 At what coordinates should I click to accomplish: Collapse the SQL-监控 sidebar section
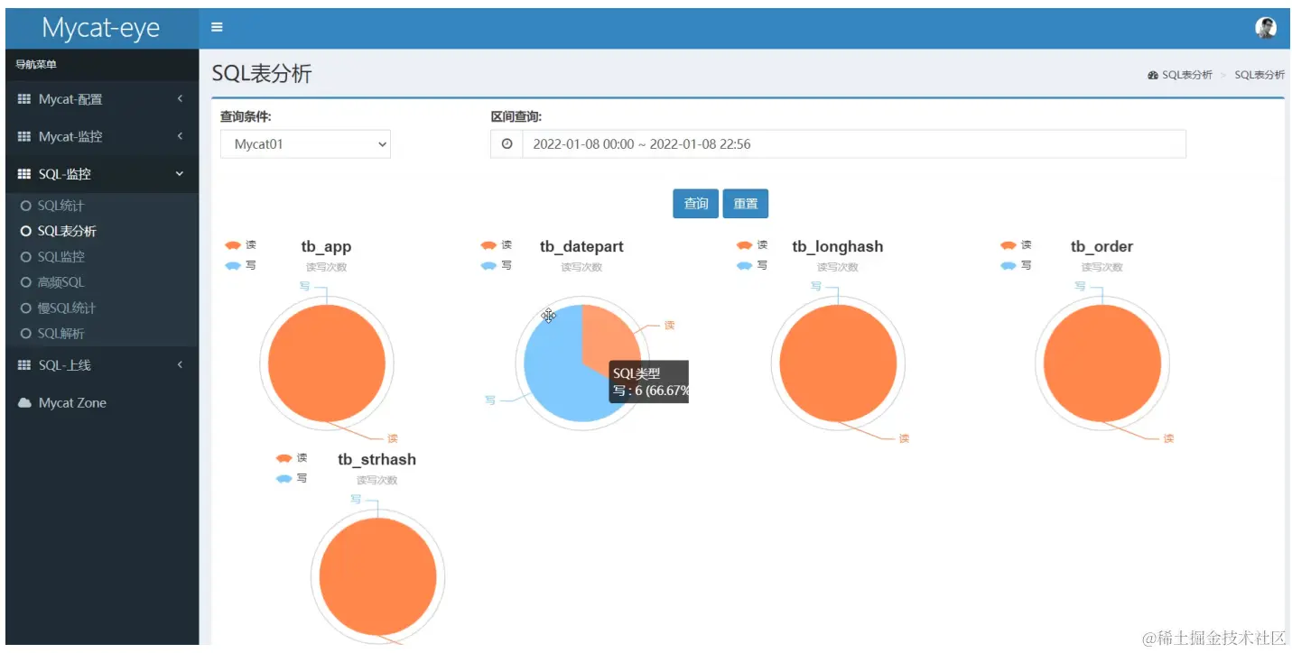click(101, 173)
